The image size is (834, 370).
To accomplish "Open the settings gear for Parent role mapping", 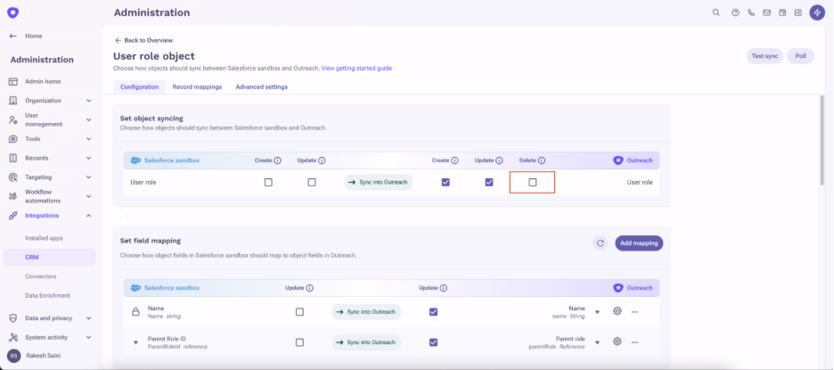I will 617,341.
